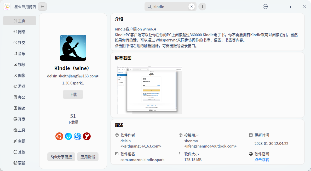Click the search magnifier icon

pyautogui.click(x=149, y=7)
